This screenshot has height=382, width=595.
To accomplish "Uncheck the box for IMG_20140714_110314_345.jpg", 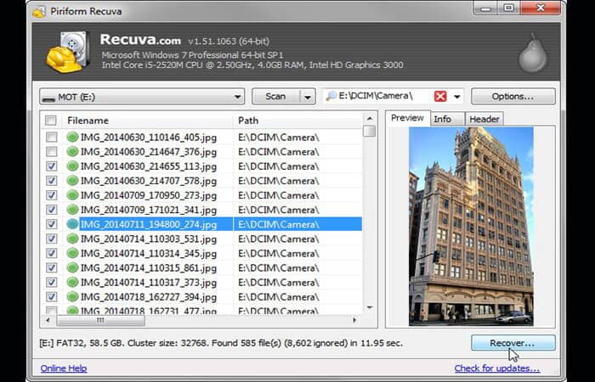I will pyautogui.click(x=51, y=253).
